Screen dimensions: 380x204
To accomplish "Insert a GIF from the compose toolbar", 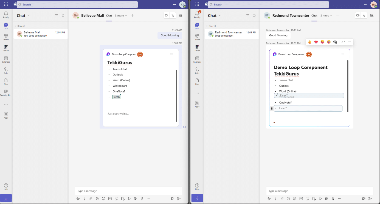I will [110, 199].
